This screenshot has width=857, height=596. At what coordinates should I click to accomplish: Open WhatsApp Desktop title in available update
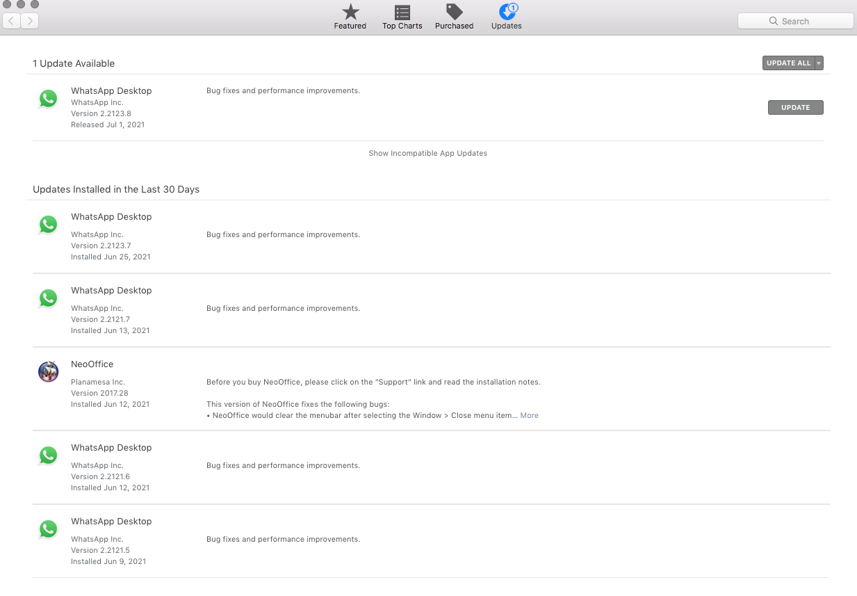[111, 90]
